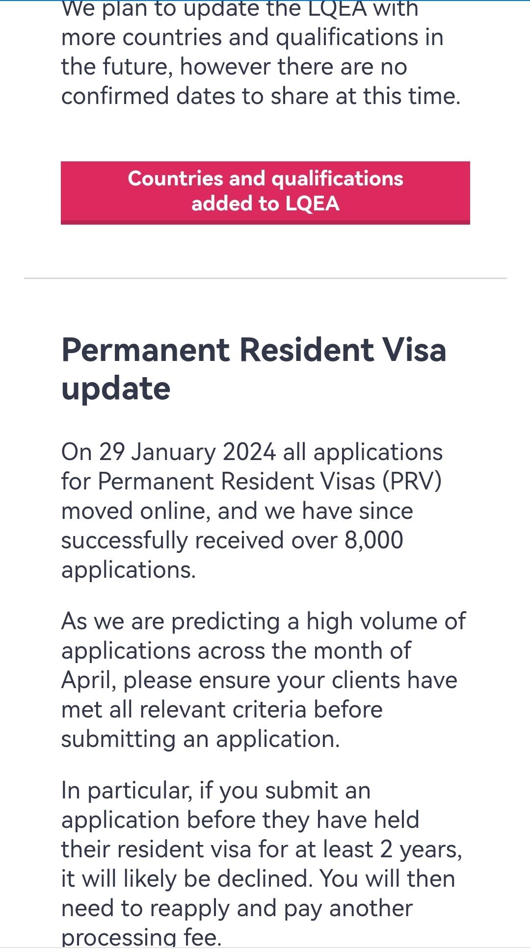This screenshot has height=949, width=530.
Task: Click the words high volume of
Action: coord(386,621)
